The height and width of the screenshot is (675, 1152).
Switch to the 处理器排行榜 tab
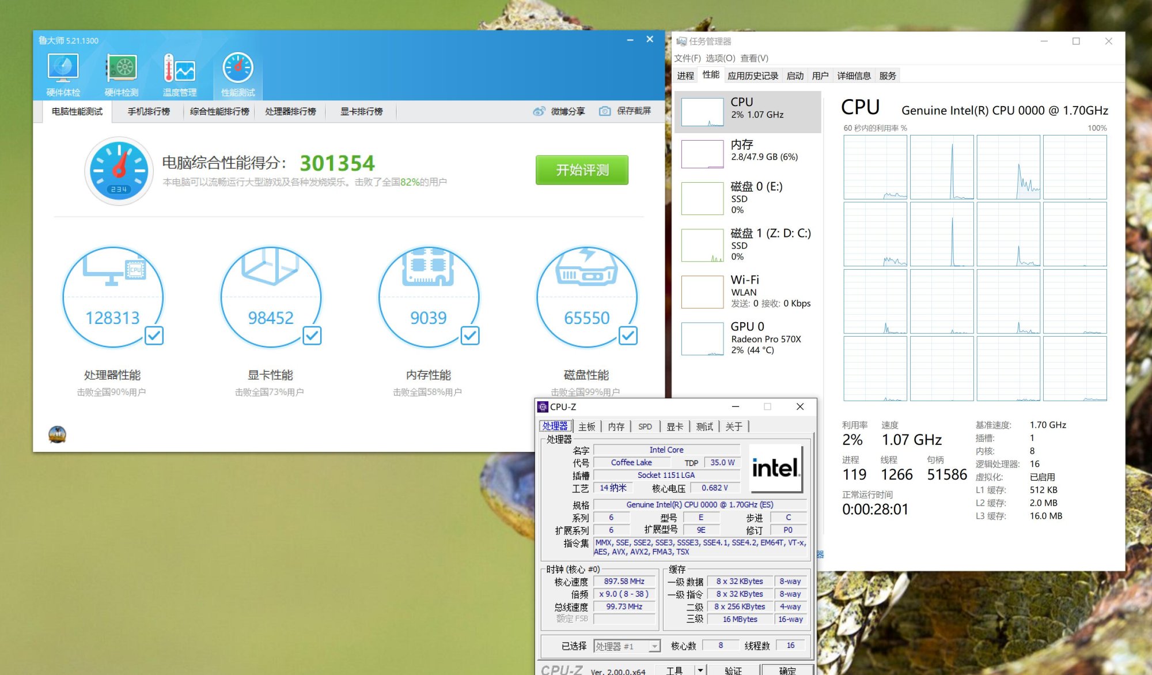[x=290, y=111]
